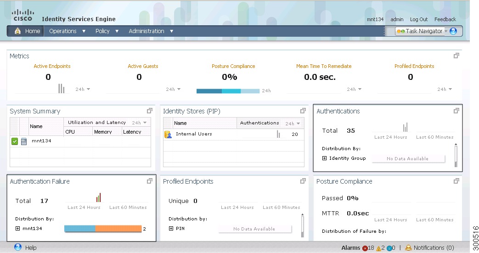Click the red critical alarms icon
479x253 pixels.
[365, 248]
